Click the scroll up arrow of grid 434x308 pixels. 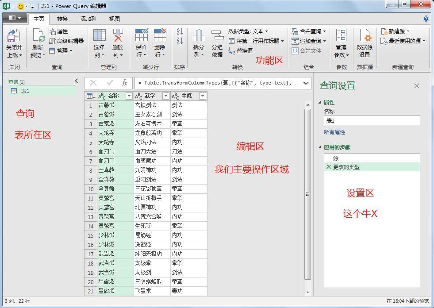[308, 105]
